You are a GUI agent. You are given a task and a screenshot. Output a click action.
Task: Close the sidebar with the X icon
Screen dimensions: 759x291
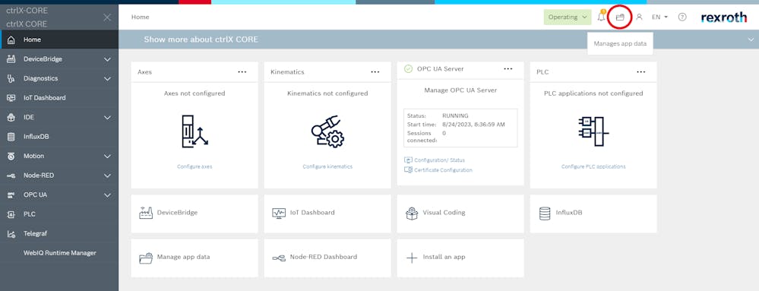(107, 17)
